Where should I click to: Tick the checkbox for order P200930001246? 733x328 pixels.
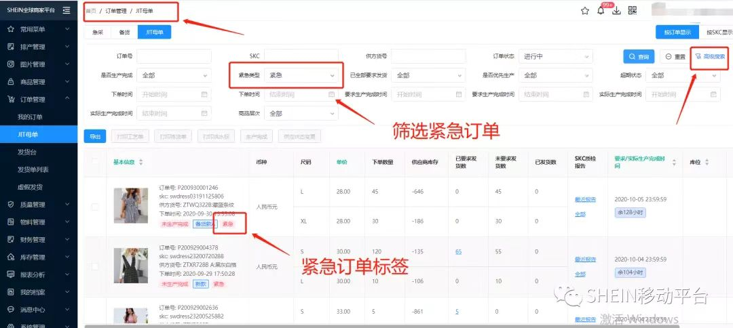(96, 207)
